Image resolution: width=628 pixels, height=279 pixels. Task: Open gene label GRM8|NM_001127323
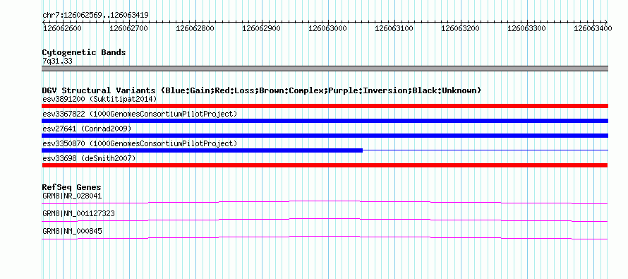[78, 213]
